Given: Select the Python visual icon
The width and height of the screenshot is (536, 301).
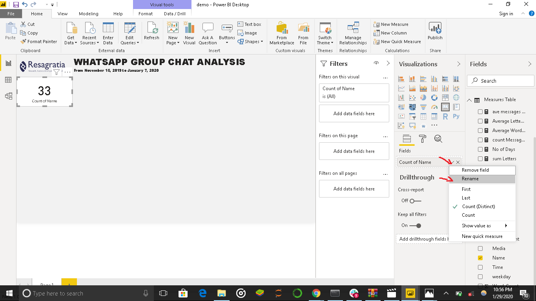Looking at the screenshot, I should pos(456,116).
